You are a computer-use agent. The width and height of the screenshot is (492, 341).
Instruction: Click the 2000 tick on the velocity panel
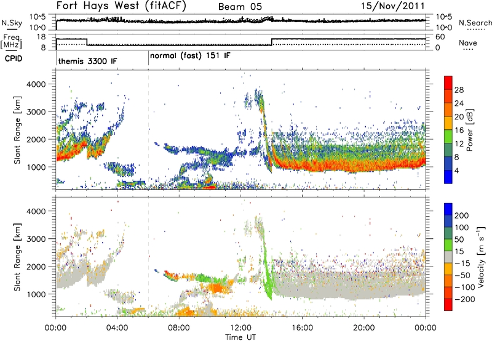point(36,267)
